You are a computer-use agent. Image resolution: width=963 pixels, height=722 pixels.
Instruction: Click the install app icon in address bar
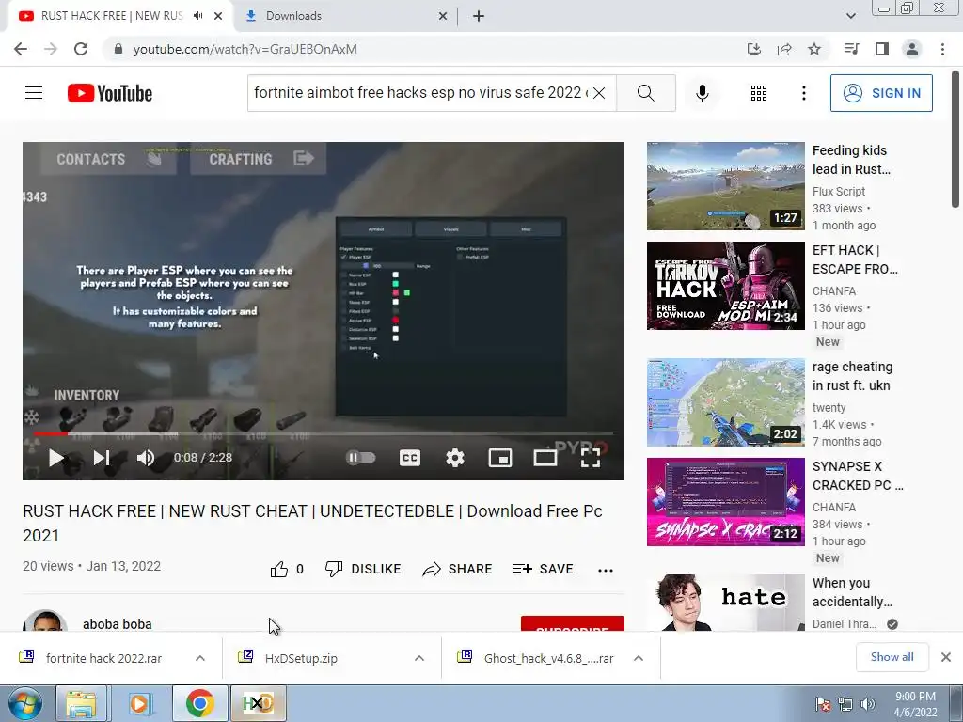753,49
